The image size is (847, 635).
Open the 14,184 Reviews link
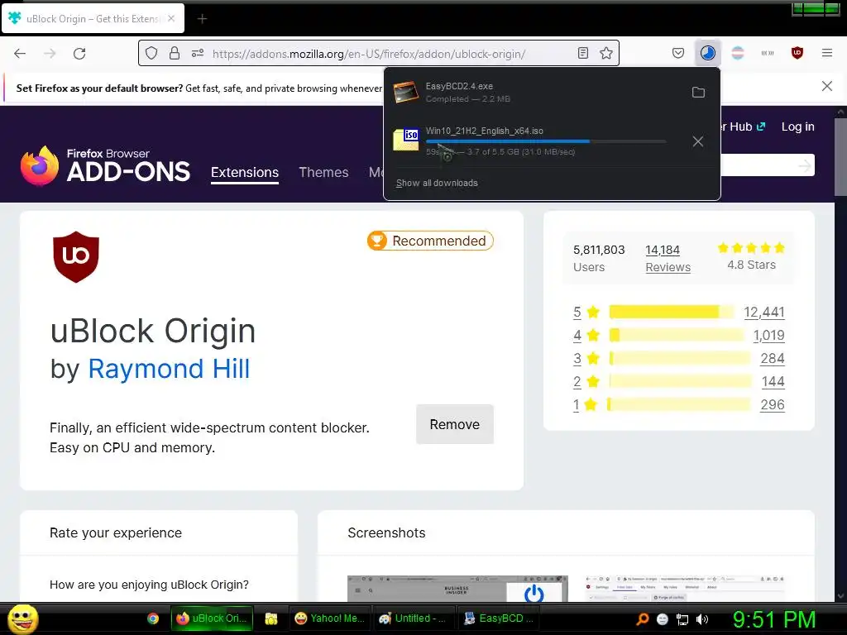(x=668, y=258)
